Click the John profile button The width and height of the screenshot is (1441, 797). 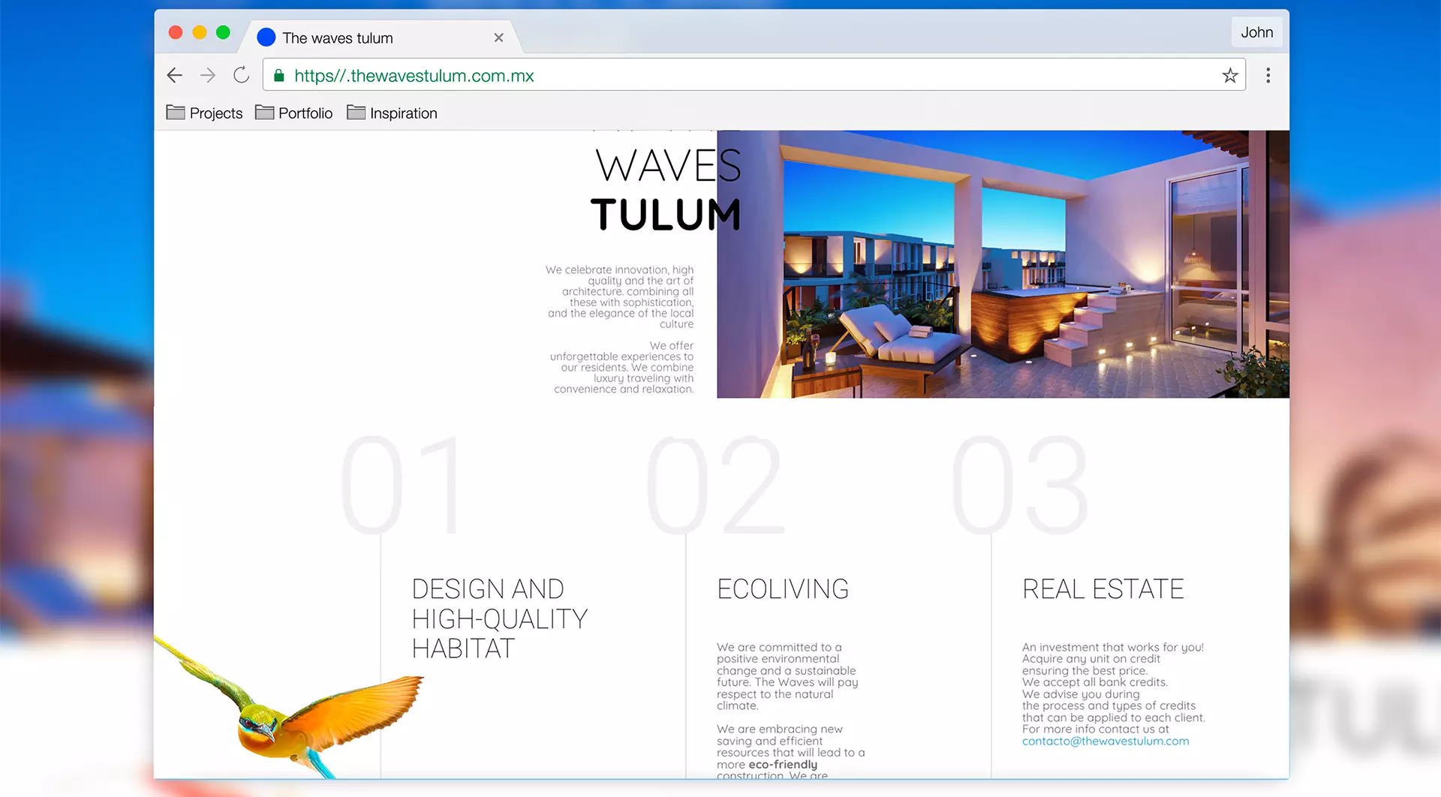(x=1256, y=32)
